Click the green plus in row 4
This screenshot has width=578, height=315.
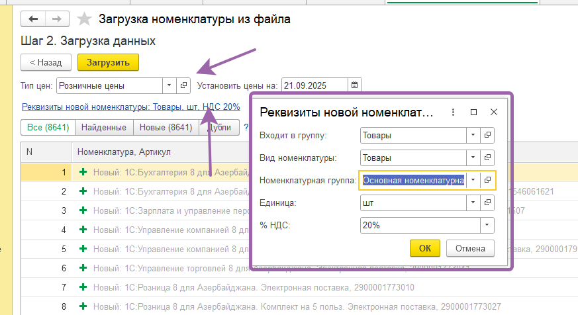click(x=83, y=230)
